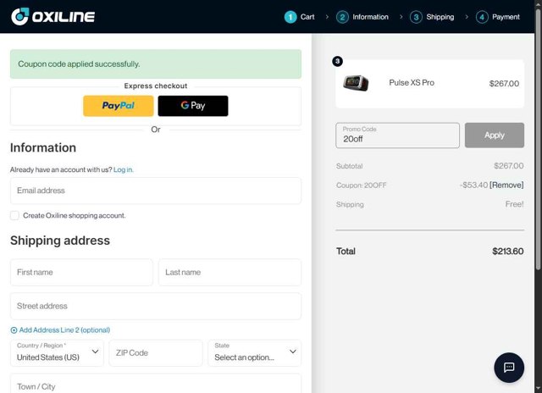Click the step 1 circle for Cart
Image resolution: width=542 pixels, height=393 pixels.
(x=290, y=17)
